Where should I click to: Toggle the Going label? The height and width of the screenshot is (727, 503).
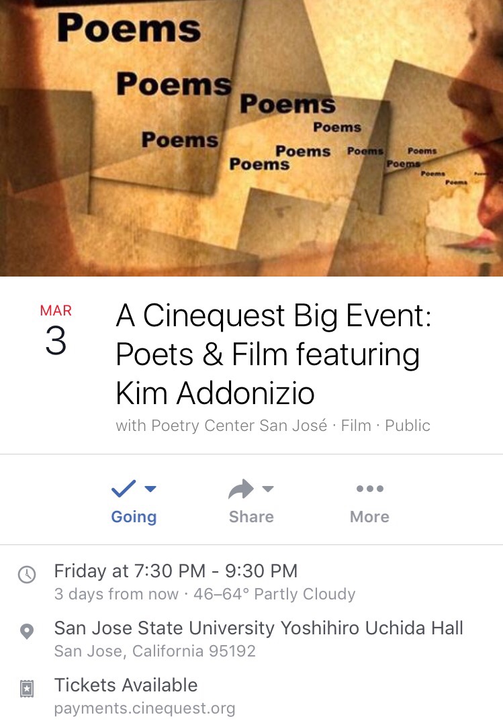click(134, 517)
